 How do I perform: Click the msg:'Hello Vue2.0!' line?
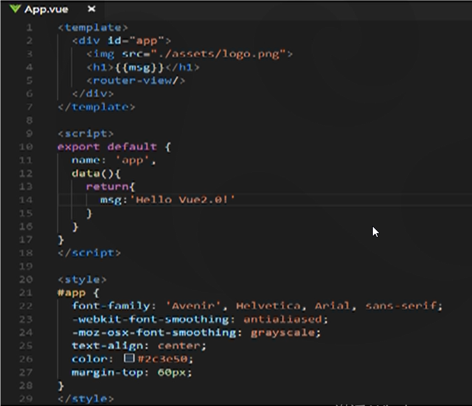point(167,200)
